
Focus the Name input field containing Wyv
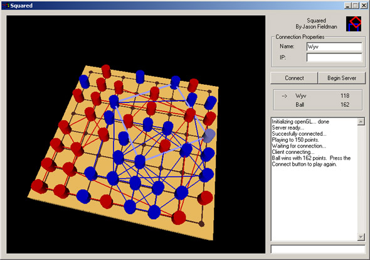click(x=334, y=46)
